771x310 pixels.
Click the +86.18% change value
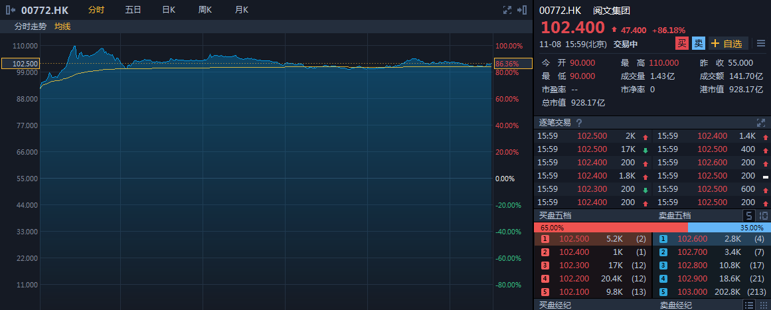[x=669, y=31]
